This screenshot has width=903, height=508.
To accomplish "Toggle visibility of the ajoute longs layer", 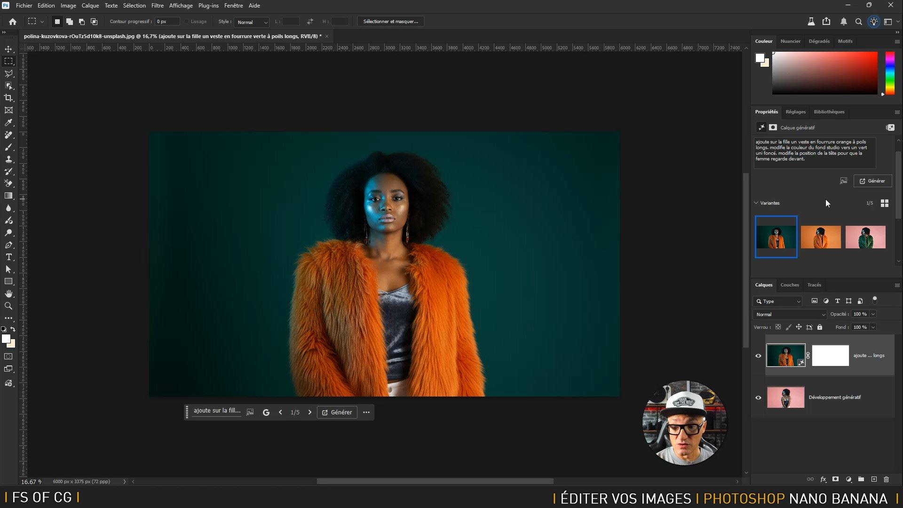I will [758, 356].
